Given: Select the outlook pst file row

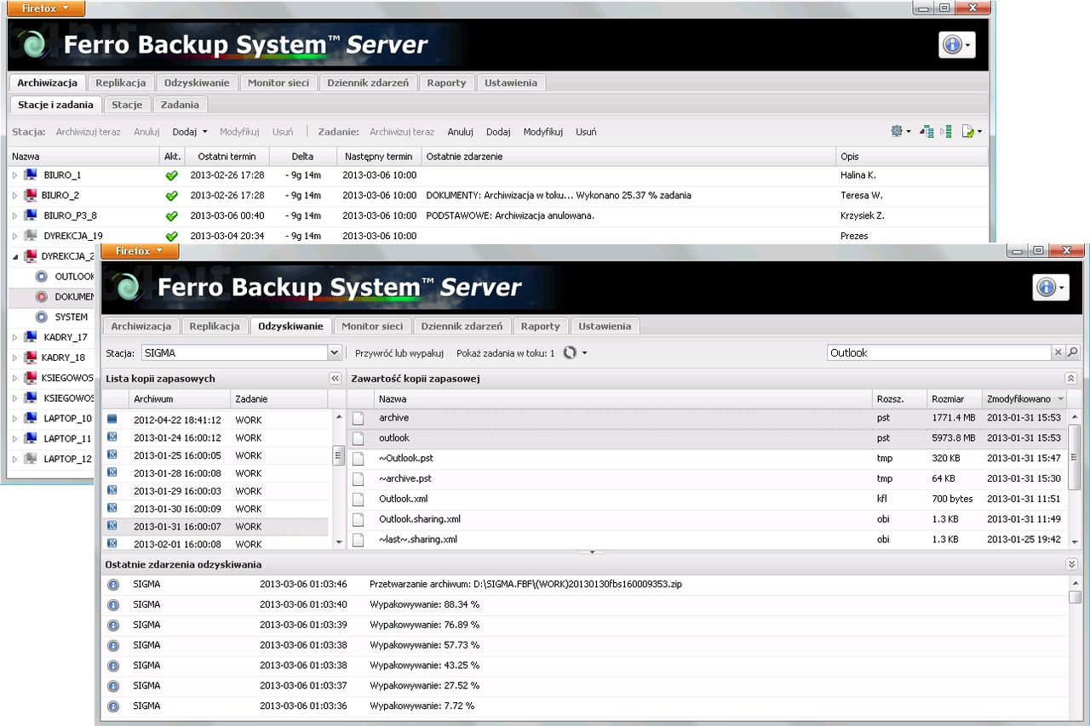Looking at the screenshot, I should coord(707,438).
